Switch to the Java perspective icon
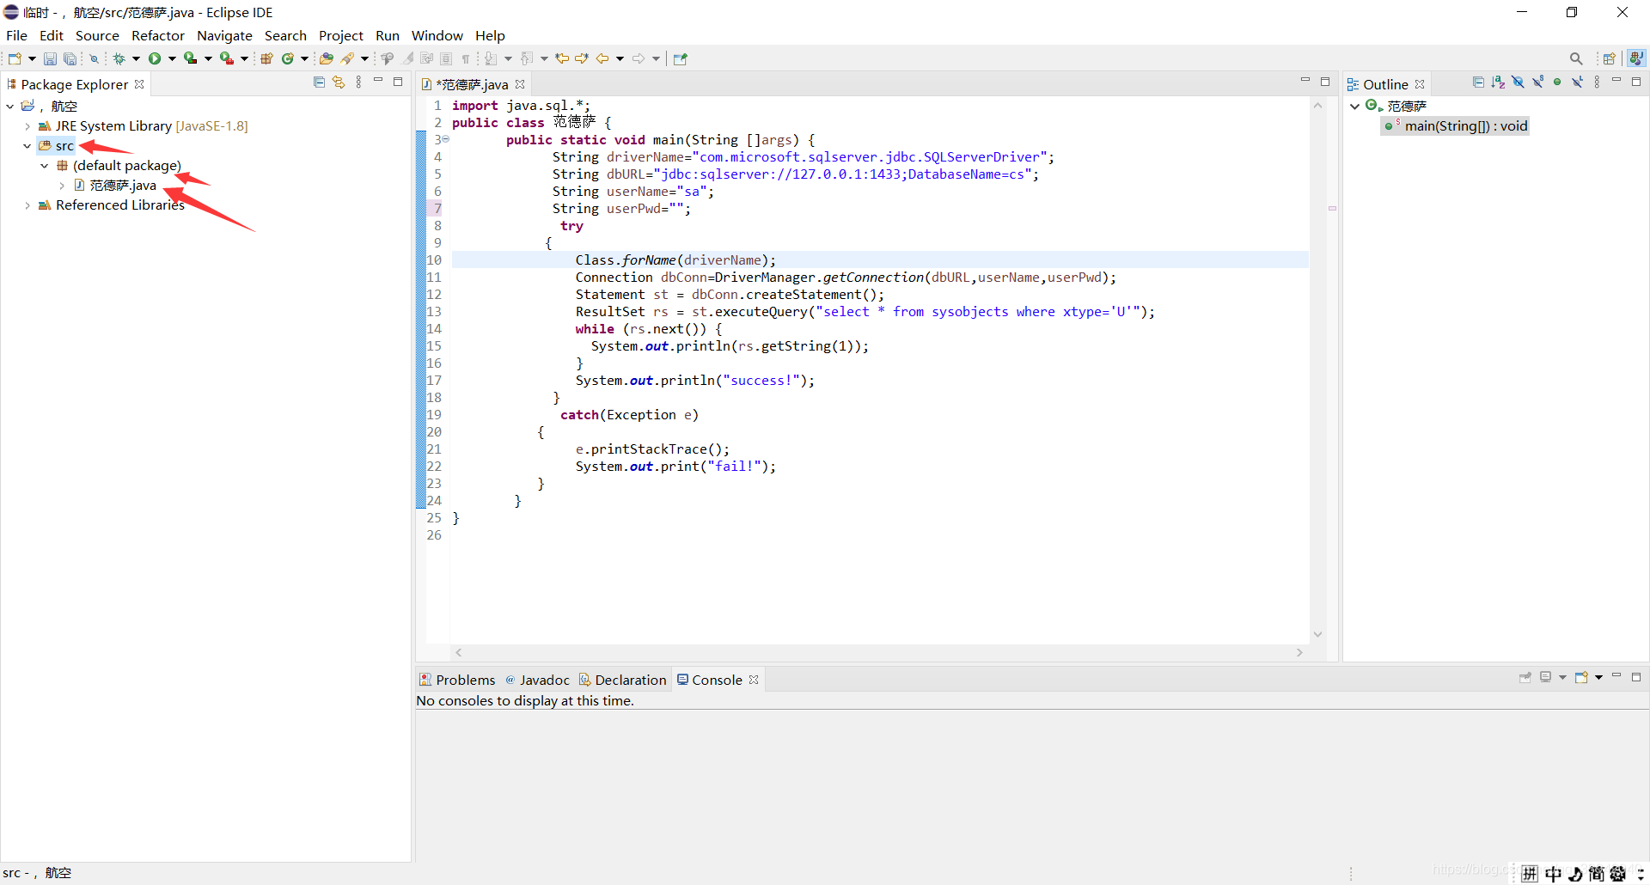This screenshot has width=1650, height=885. 1636,58
